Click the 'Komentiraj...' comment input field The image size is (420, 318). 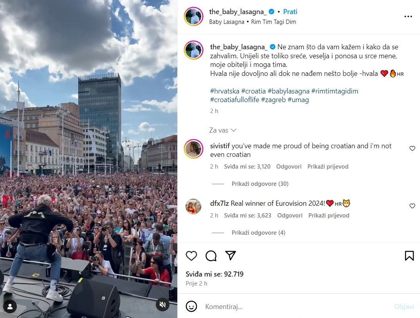coord(295,307)
